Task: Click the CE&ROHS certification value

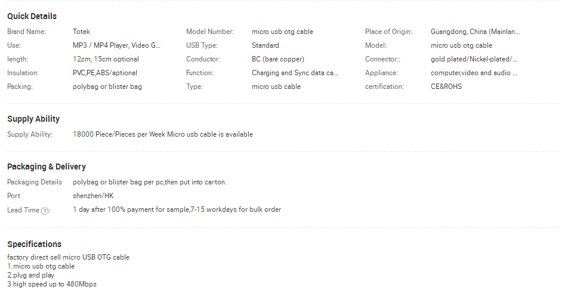Action: 446,87
